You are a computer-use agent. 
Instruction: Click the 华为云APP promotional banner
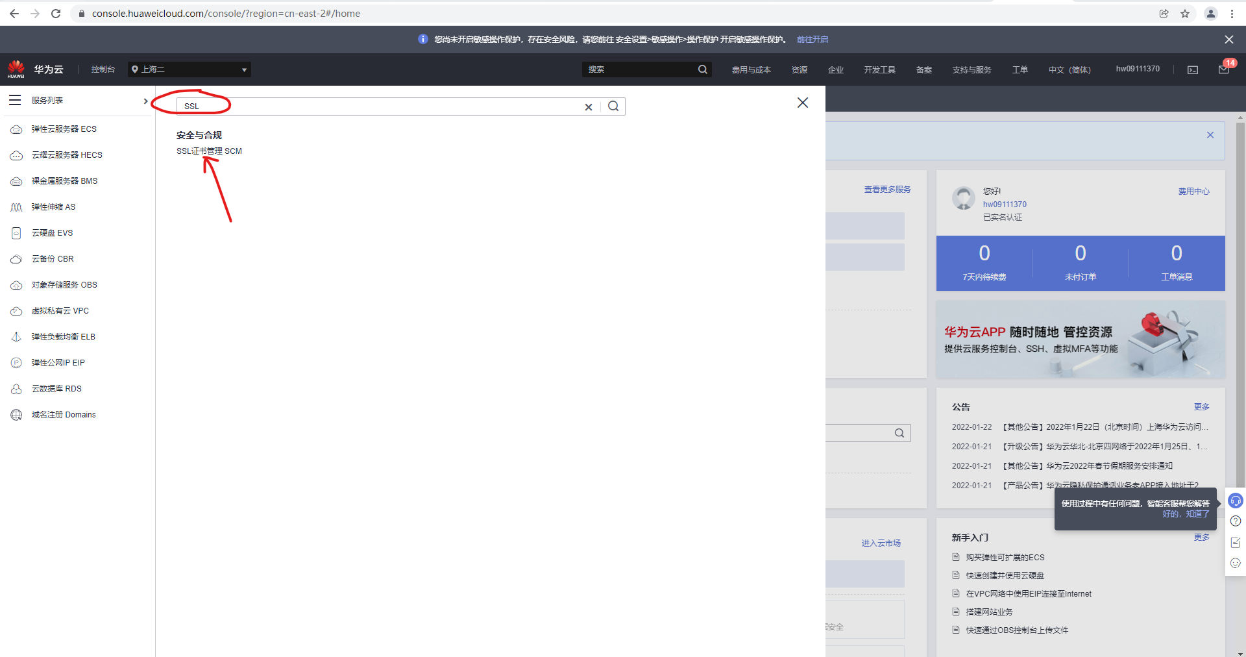pos(1081,340)
